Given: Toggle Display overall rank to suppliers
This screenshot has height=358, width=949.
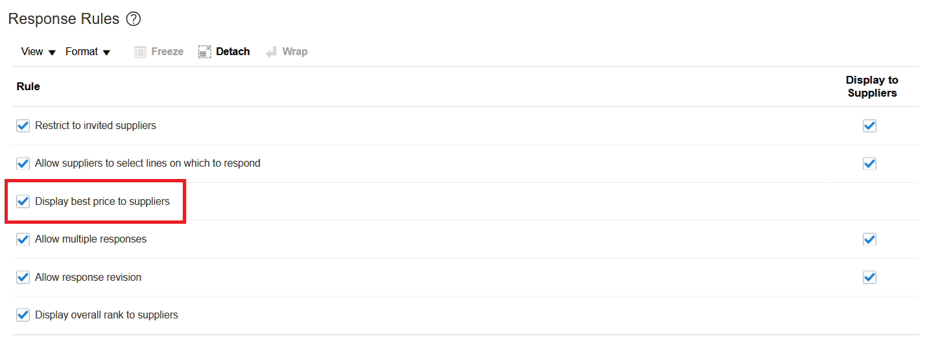Looking at the screenshot, I should click(x=23, y=315).
